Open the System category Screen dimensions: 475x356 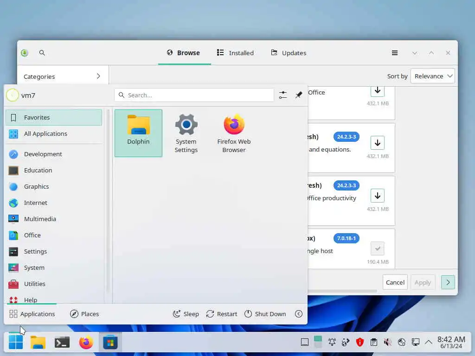pyautogui.click(x=54, y=267)
